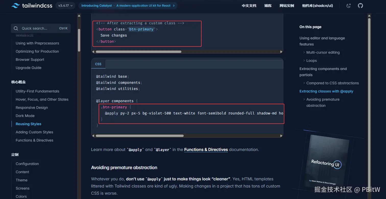Screen dimensions: 386x199
Task: Jump to Extracting classes with @apply
Action: coord(326,91)
